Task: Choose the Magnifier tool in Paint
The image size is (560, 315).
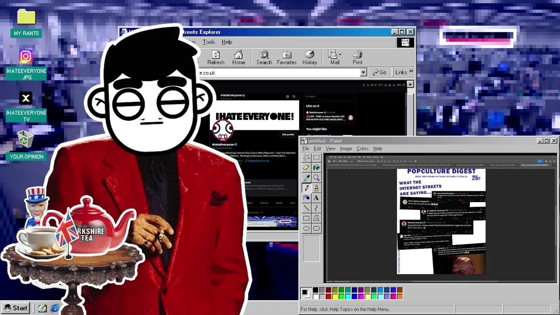Action: click(316, 178)
